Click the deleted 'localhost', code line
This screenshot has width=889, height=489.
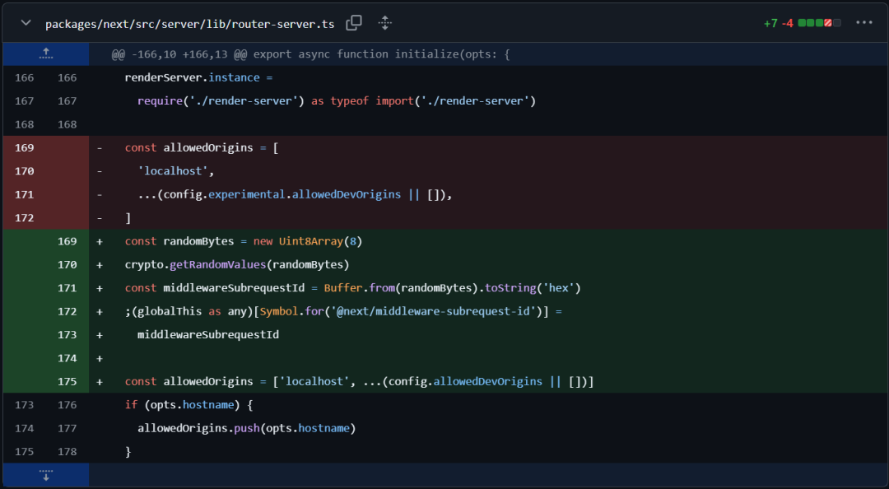[175, 171]
